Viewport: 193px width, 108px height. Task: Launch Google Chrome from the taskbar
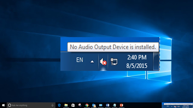coord(87,105)
